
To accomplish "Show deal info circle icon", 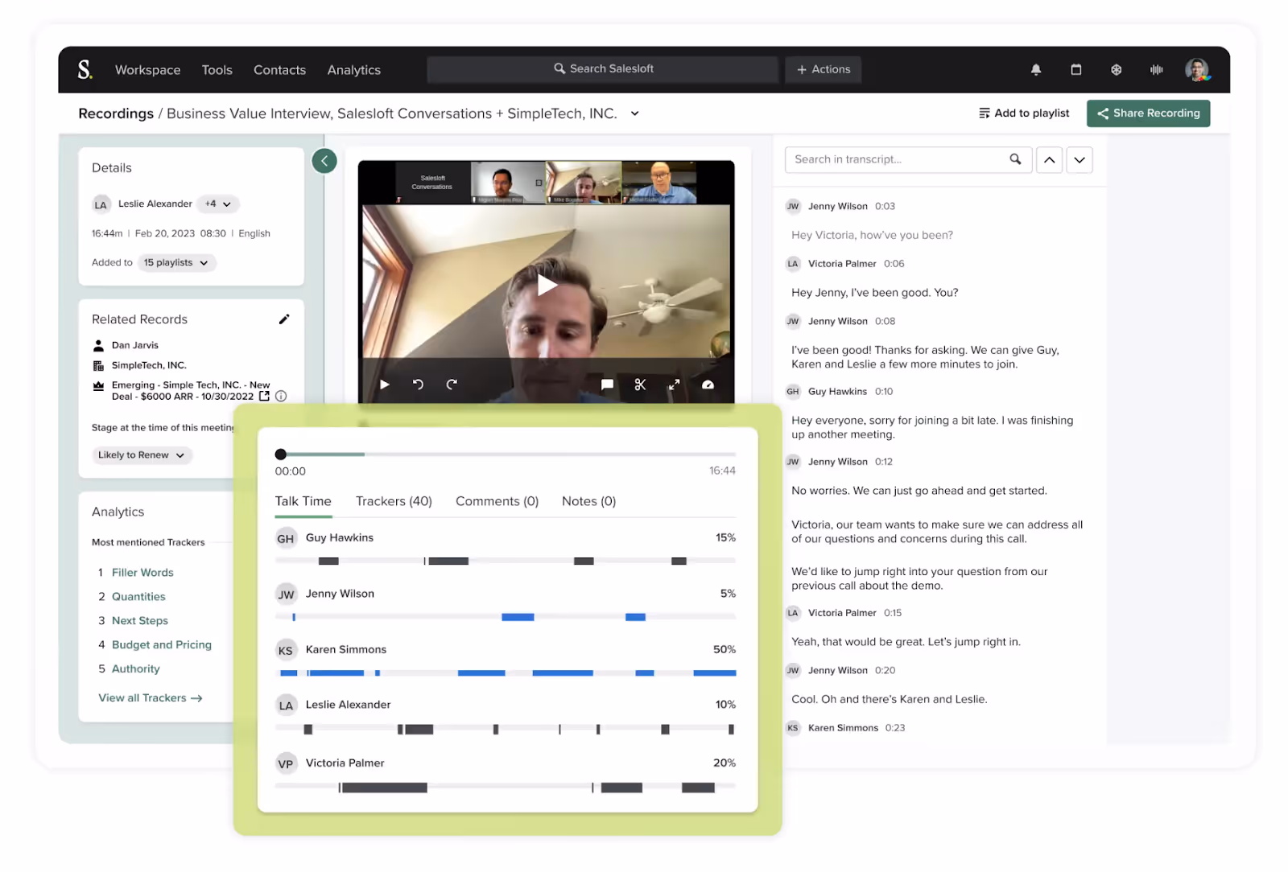I will pos(281,396).
